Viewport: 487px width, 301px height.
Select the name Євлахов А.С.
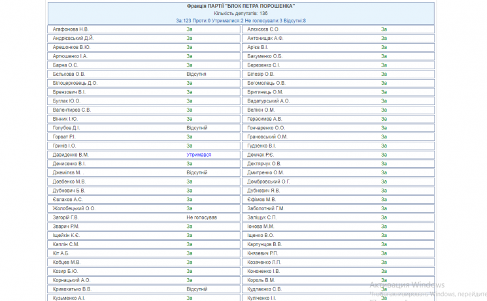tap(67, 200)
